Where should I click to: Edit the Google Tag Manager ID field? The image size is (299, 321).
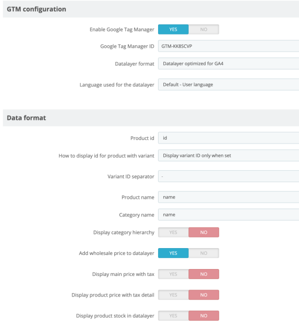(x=229, y=46)
